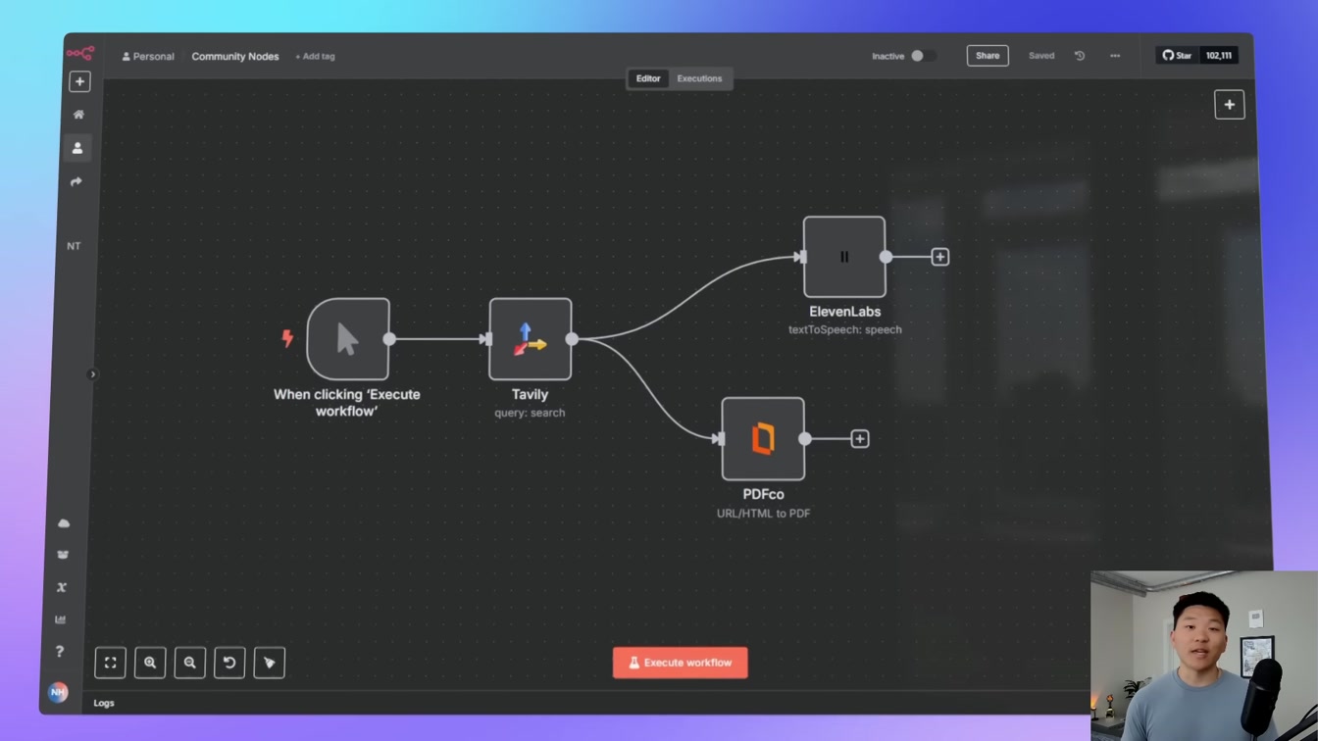Open the help question mark icon
1318x741 pixels.
59,652
